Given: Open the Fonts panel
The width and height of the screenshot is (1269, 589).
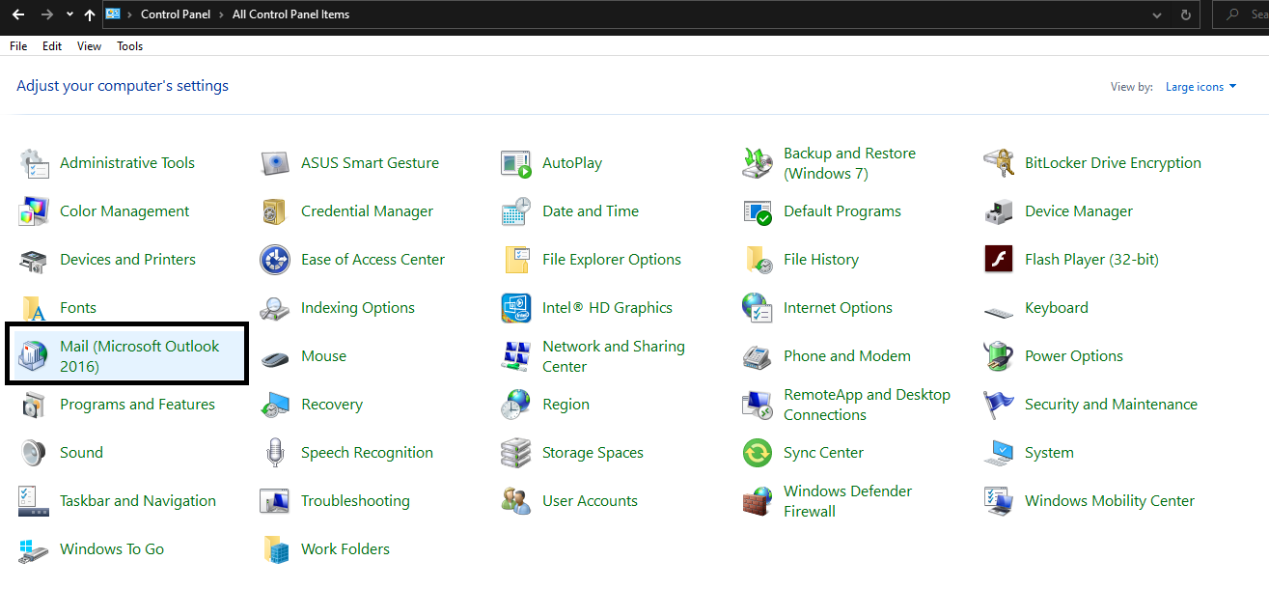Looking at the screenshot, I should click(x=76, y=307).
